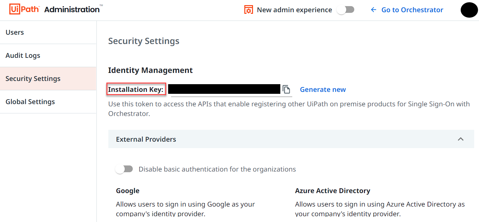Open the user profile avatar
This screenshot has height=222, width=479.
[x=469, y=10]
